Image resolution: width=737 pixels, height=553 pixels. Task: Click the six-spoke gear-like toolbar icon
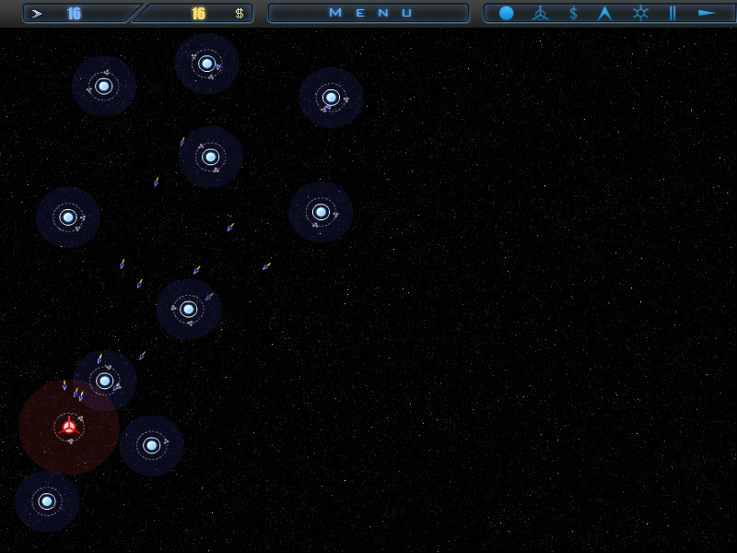click(x=640, y=13)
